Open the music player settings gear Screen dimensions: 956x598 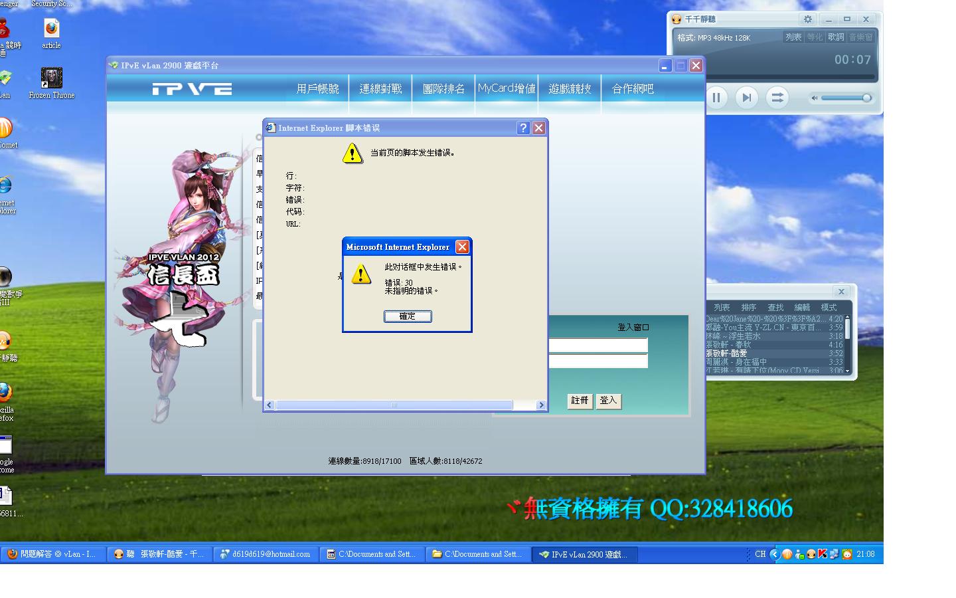807,19
